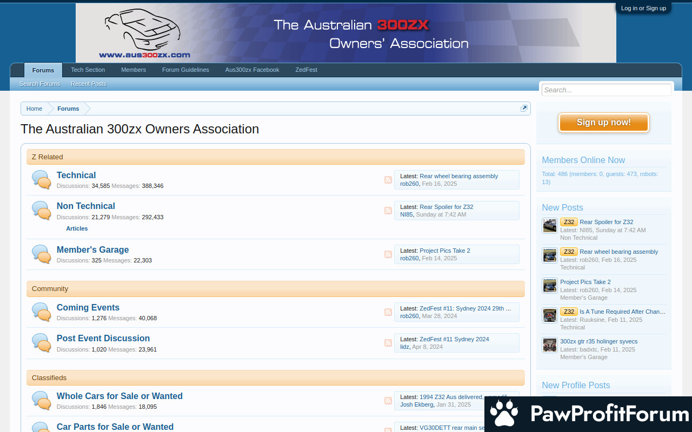
Task: Click avatar next to Project Pics Take 2 post
Action: [x=550, y=286]
